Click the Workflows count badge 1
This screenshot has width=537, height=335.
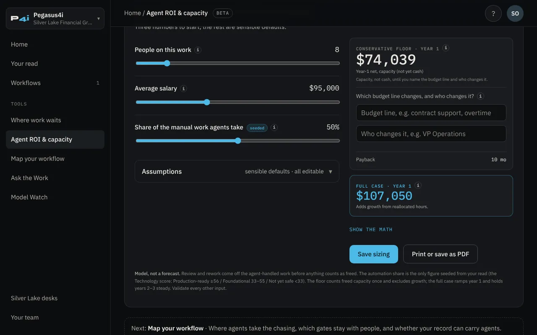click(98, 83)
